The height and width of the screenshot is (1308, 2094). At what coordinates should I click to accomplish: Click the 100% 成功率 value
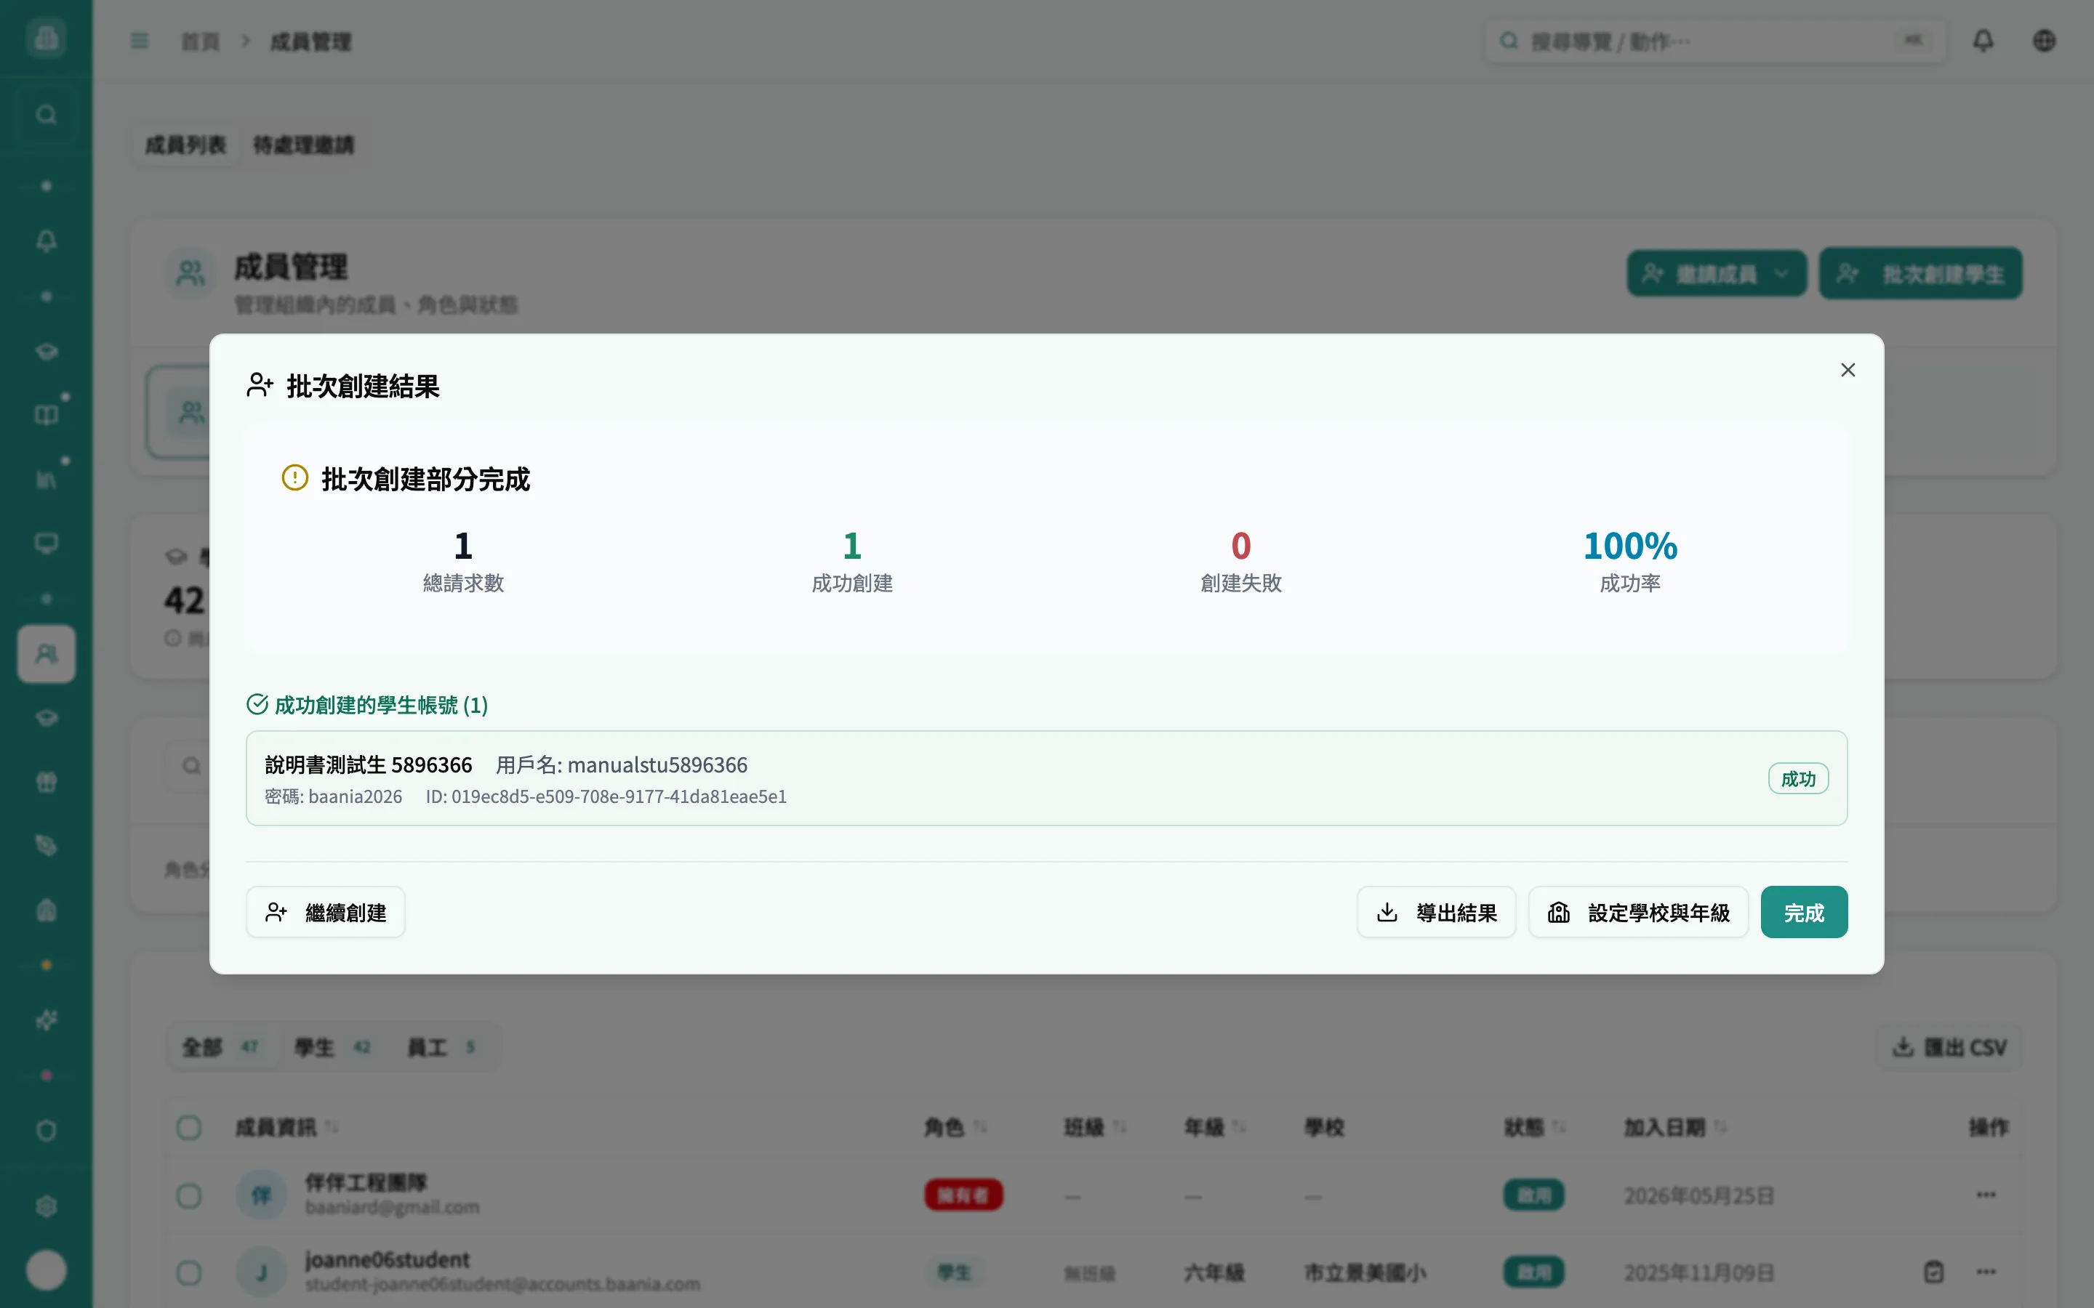(x=1629, y=546)
